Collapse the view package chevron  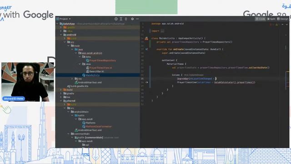(x=80, y=64)
